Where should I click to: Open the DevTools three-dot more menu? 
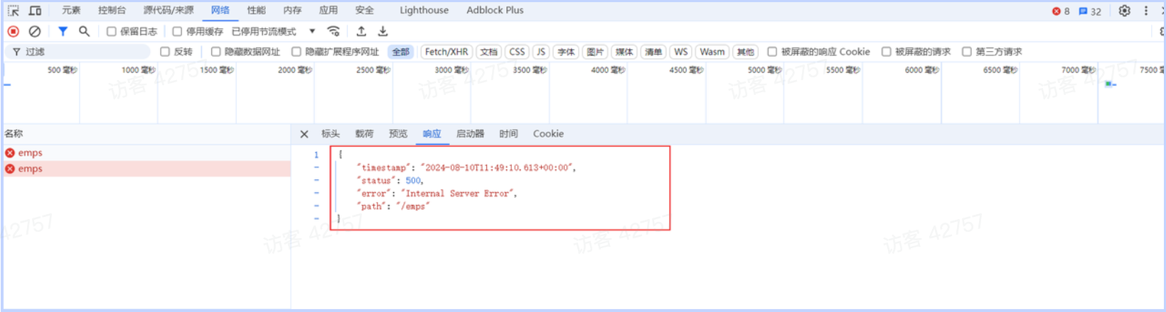click(x=1145, y=11)
